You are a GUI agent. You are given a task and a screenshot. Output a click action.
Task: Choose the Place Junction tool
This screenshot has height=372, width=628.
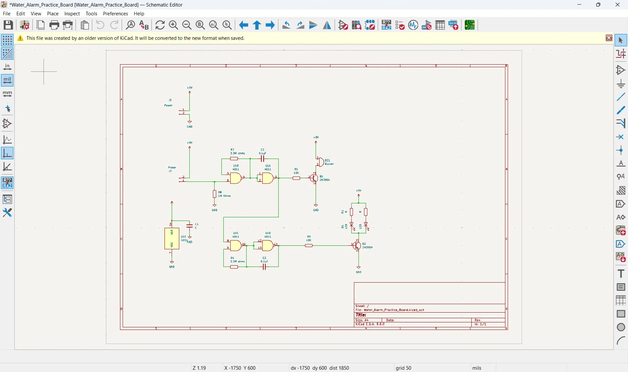(621, 151)
